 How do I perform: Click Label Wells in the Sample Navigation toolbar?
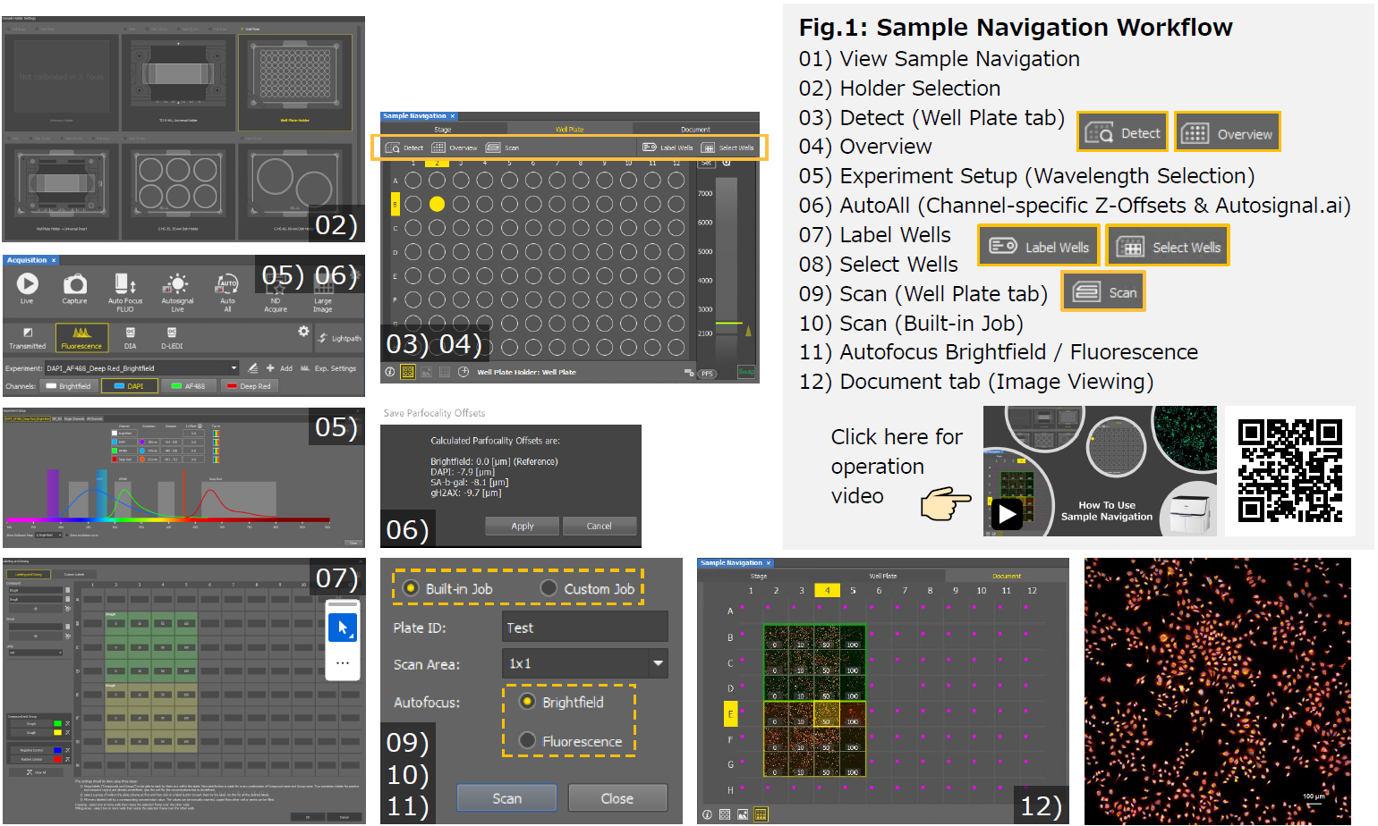668,147
